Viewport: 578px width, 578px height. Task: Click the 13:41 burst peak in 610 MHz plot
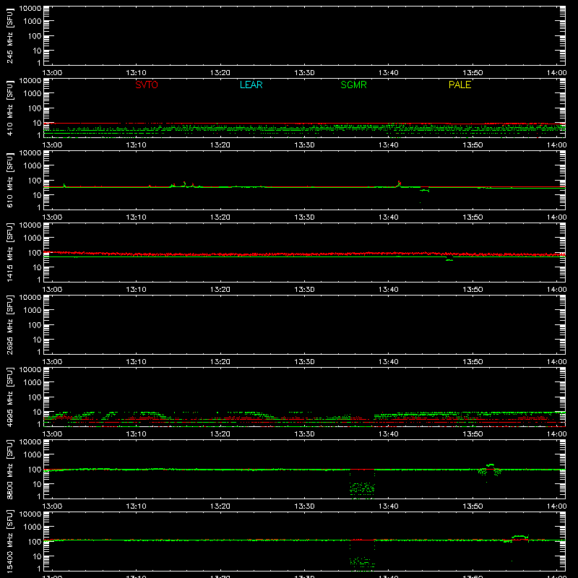coord(399,184)
